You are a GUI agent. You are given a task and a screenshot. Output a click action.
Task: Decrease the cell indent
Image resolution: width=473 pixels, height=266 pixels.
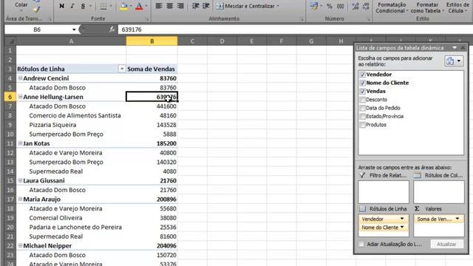tap(195, 6)
